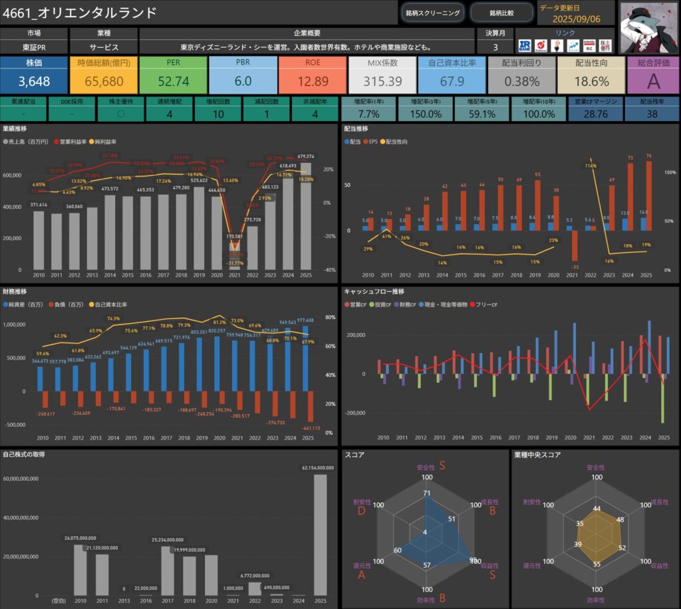Click the 配当残年 value 38

click(652, 114)
